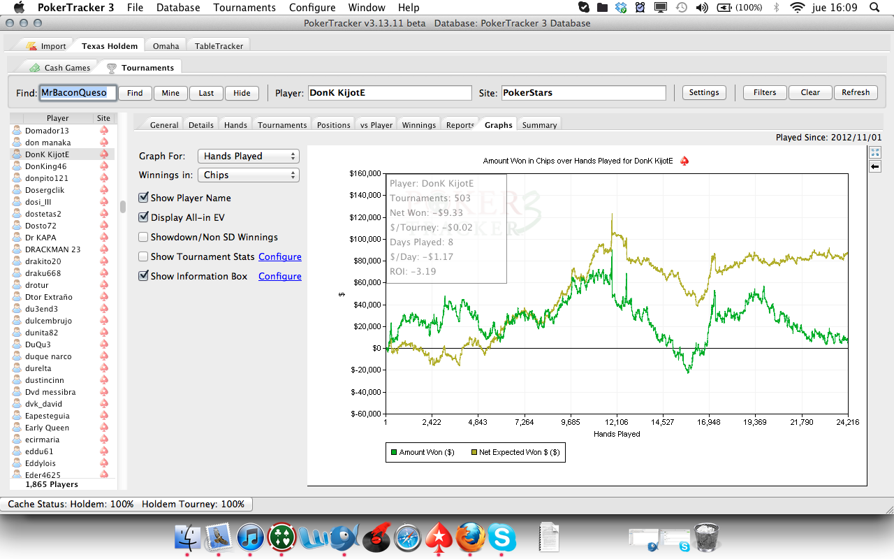Screen dimensions: 894x559
Task: Open the Mail app in the dock
Action: [x=219, y=538]
